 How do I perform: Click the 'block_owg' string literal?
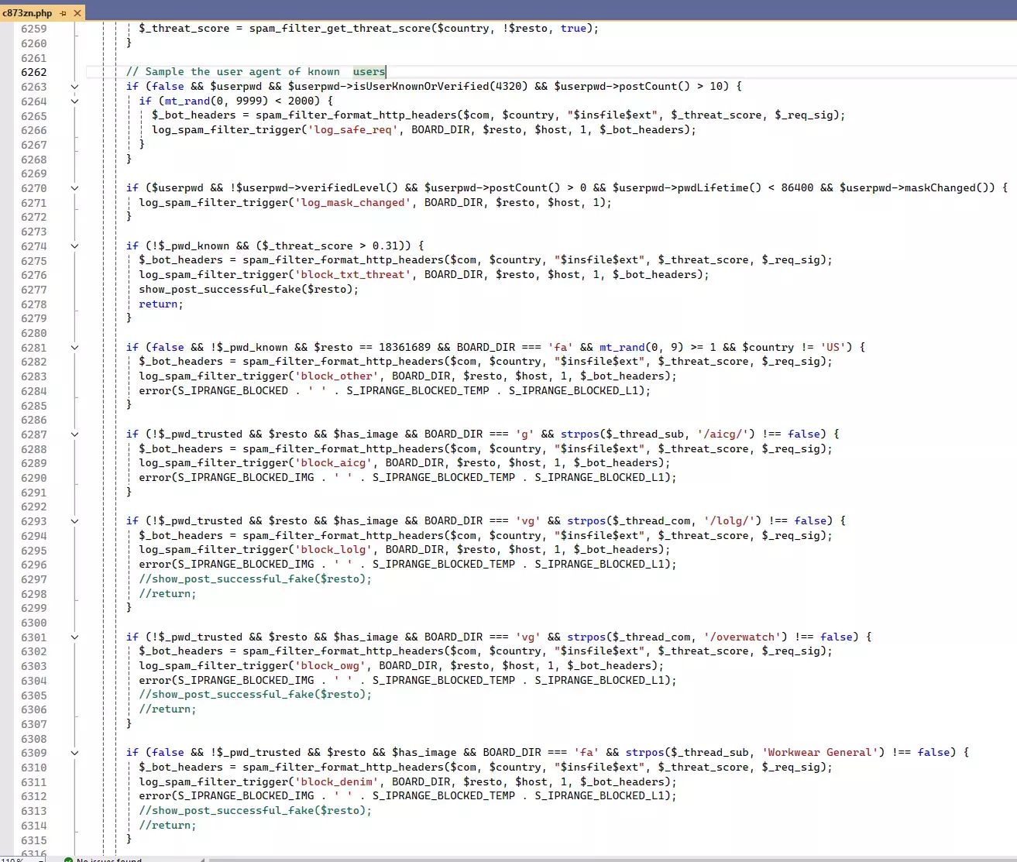click(331, 665)
